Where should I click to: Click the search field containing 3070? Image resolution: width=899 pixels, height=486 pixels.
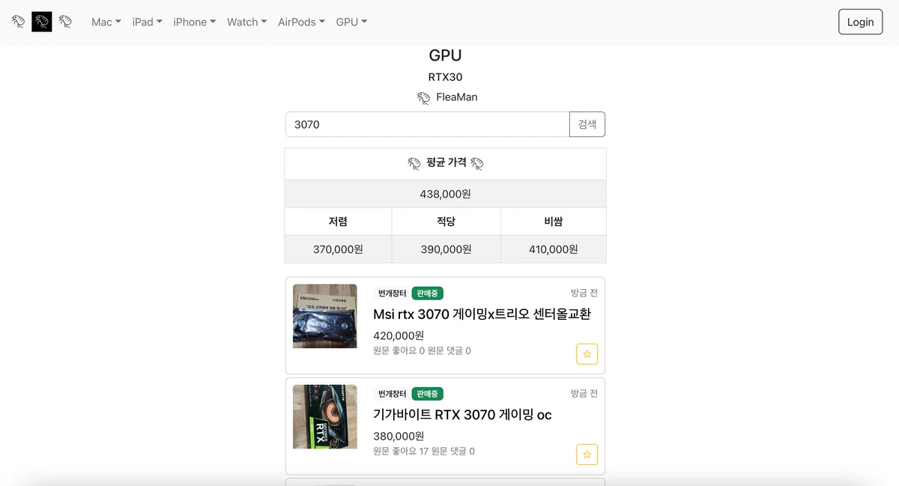coord(428,124)
